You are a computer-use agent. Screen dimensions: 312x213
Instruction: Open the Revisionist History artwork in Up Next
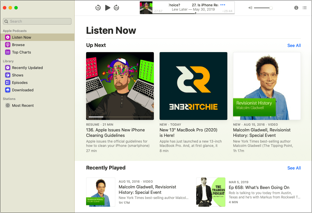[267, 86]
